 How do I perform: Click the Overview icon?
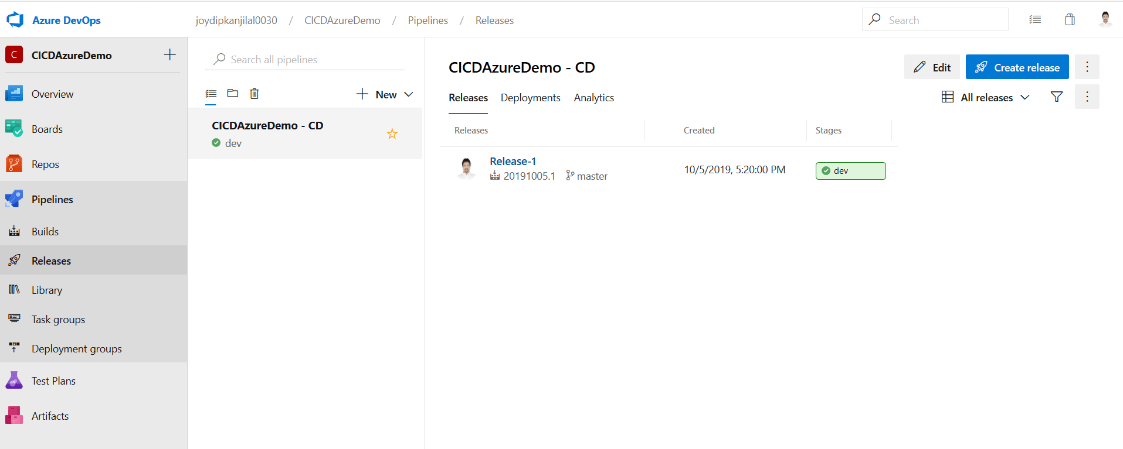click(14, 94)
